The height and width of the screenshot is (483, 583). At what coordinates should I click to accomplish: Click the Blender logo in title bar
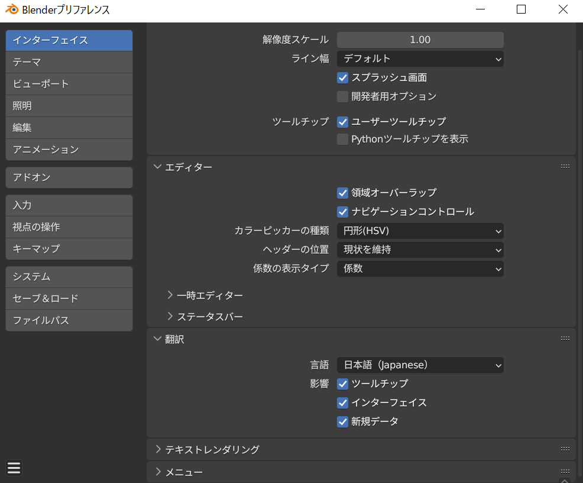point(11,10)
